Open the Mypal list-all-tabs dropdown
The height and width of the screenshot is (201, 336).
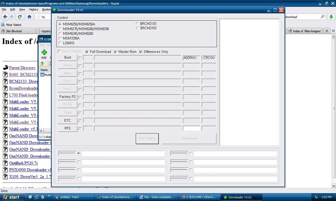[x=333, y=31]
